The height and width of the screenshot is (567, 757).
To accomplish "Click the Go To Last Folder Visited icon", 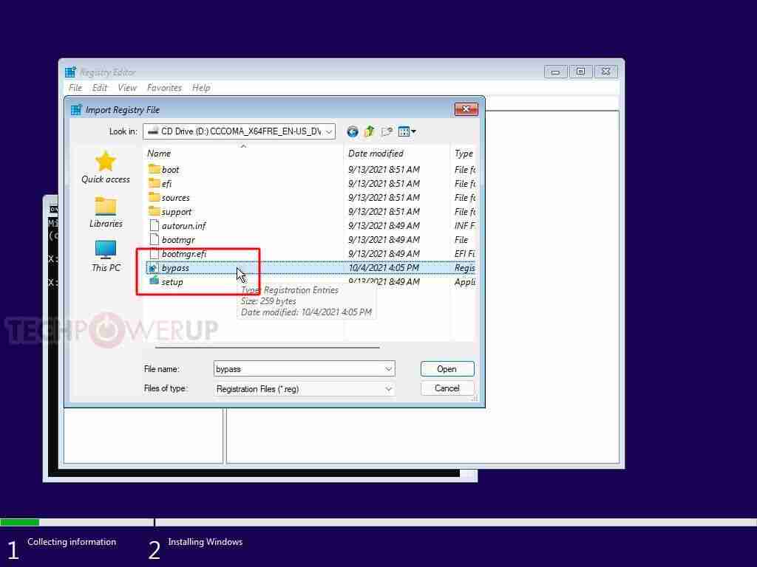I will (x=352, y=131).
